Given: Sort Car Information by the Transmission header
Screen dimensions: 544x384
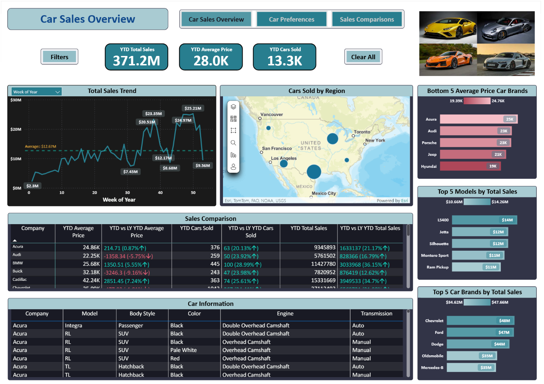Looking at the screenshot, I should pos(377,314).
